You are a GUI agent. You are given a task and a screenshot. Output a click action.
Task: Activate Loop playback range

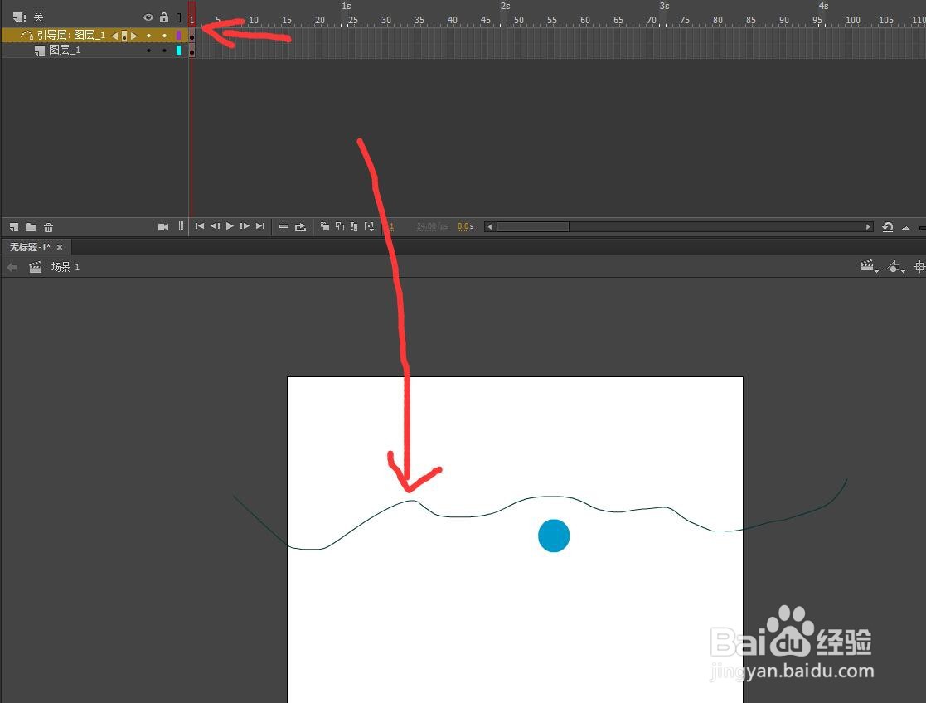[x=300, y=226]
